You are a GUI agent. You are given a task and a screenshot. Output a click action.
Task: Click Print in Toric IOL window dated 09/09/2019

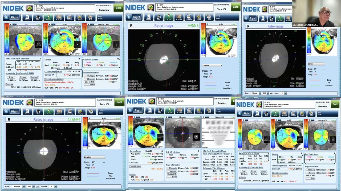click(38, 112)
